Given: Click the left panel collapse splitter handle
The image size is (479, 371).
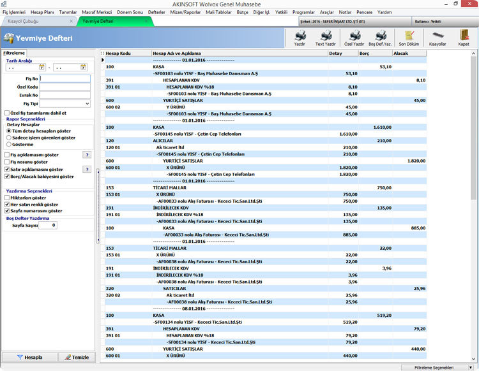Looking at the screenshot, I should click(98, 206).
